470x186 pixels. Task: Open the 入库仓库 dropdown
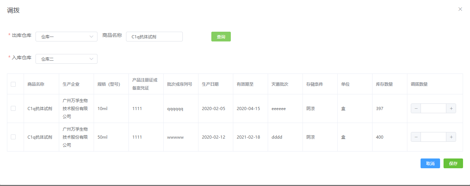[66, 59]
